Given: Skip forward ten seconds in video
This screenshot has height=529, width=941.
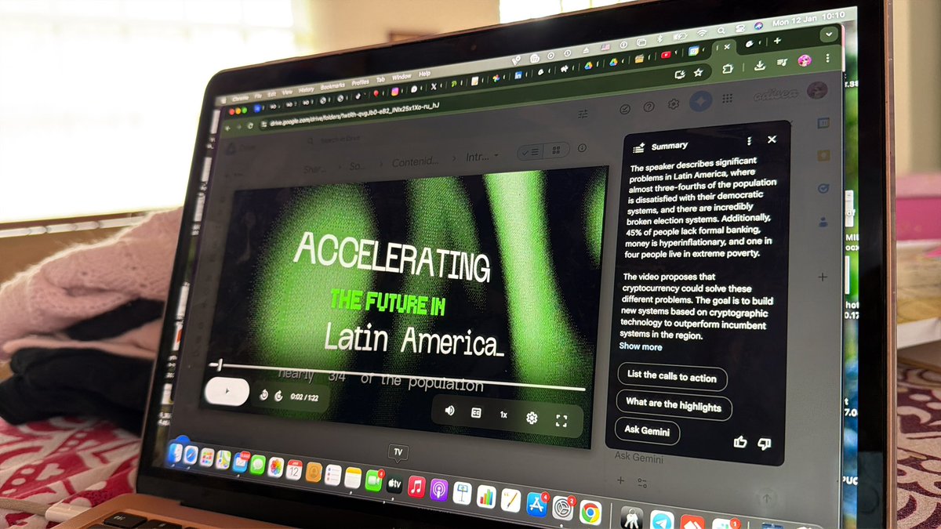Looking at the screenshot, I should pos(278,396).
